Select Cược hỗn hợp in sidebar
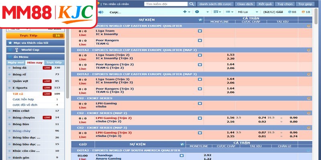 coord(23,99)
